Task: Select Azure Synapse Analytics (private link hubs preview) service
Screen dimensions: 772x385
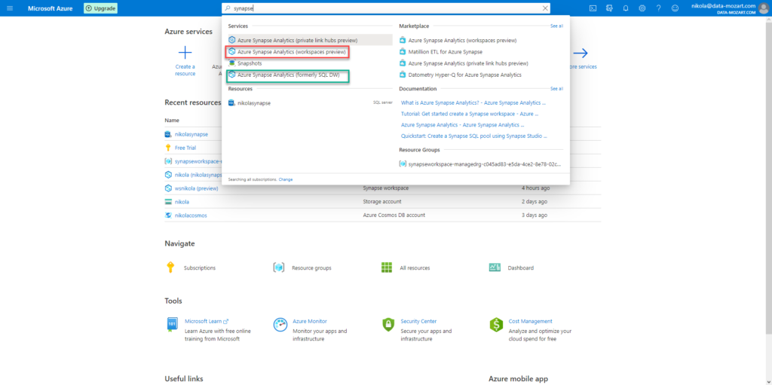Action: click(x=310, y=40)
